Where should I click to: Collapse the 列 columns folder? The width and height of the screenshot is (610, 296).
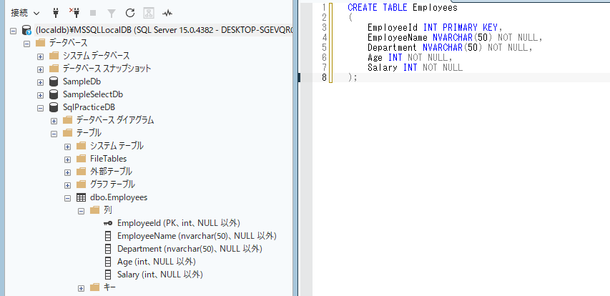pos(82,211)
